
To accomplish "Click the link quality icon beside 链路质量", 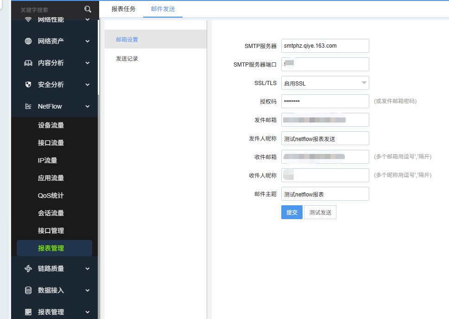I will click(28, 269).
